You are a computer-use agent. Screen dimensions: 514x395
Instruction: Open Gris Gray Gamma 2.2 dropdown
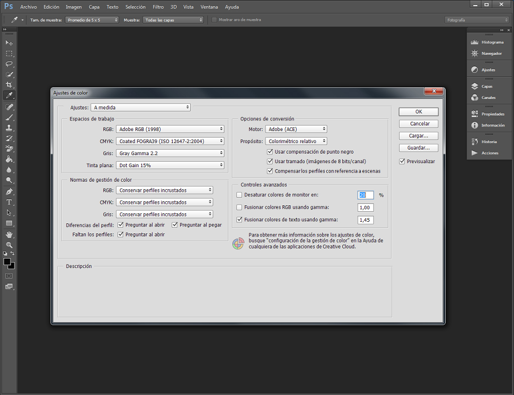coord(170,154)
